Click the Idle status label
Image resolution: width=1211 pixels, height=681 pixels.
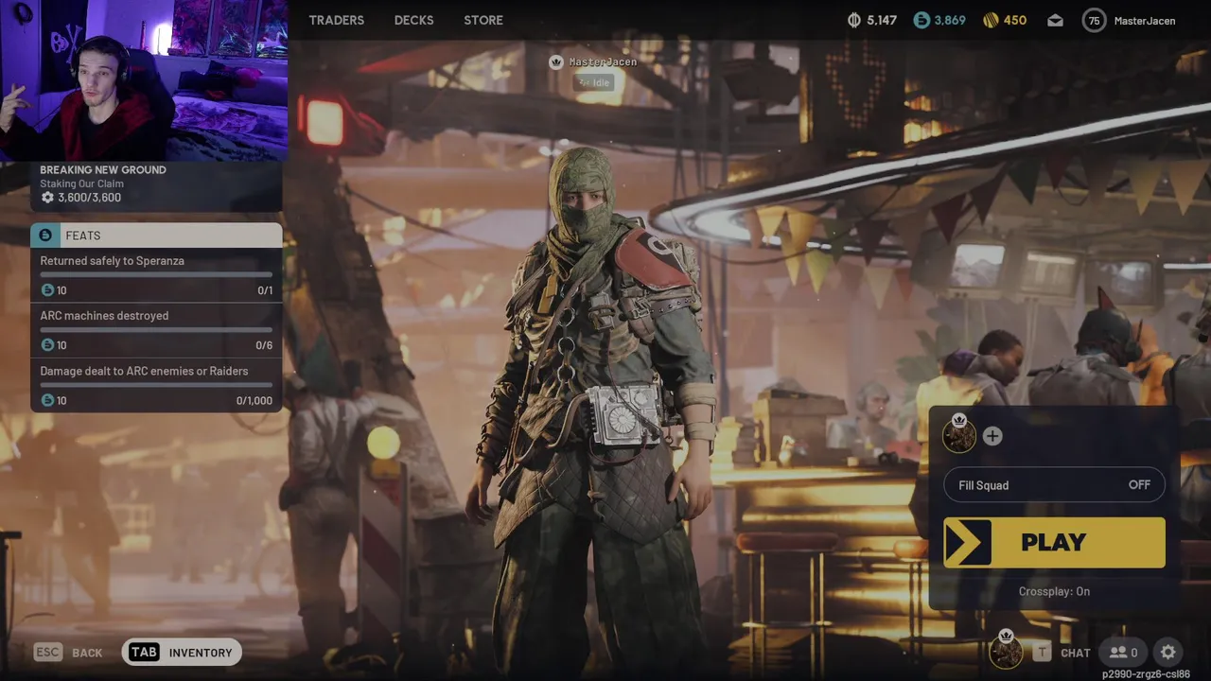coord(595,82)
